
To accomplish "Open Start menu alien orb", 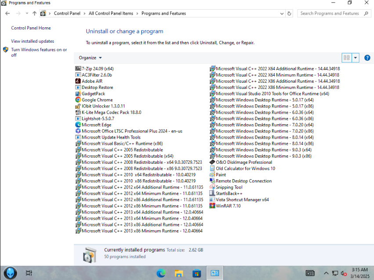I will click(x=10, y=273).
